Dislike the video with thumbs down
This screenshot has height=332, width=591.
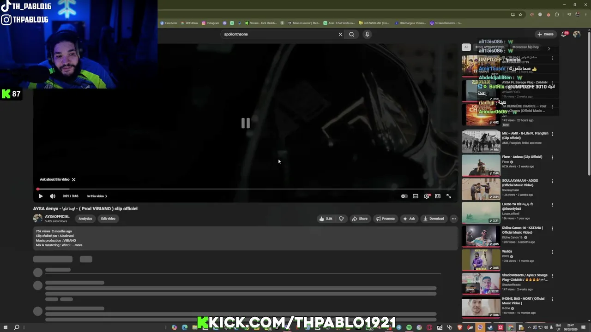point(341,219)
